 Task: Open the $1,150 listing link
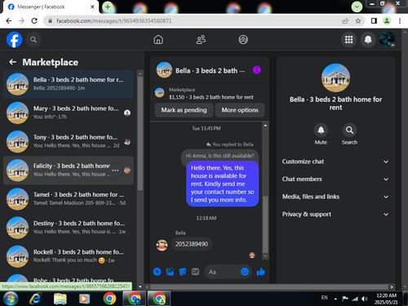point(211,97)
